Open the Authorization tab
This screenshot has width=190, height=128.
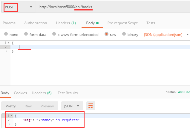36,23
